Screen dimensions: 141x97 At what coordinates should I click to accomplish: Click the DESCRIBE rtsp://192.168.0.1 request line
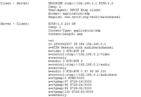[81, 3]
